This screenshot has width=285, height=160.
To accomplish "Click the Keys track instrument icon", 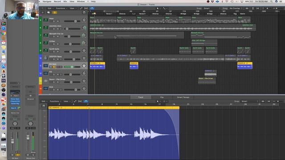I will click(x=45, y=20).
